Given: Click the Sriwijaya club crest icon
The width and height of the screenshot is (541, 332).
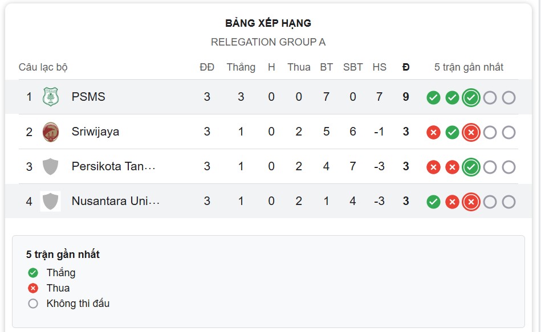Looking at the screenshot, I should point(50,132).
